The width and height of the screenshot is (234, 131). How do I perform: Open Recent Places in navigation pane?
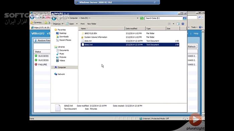click(64, 40)
